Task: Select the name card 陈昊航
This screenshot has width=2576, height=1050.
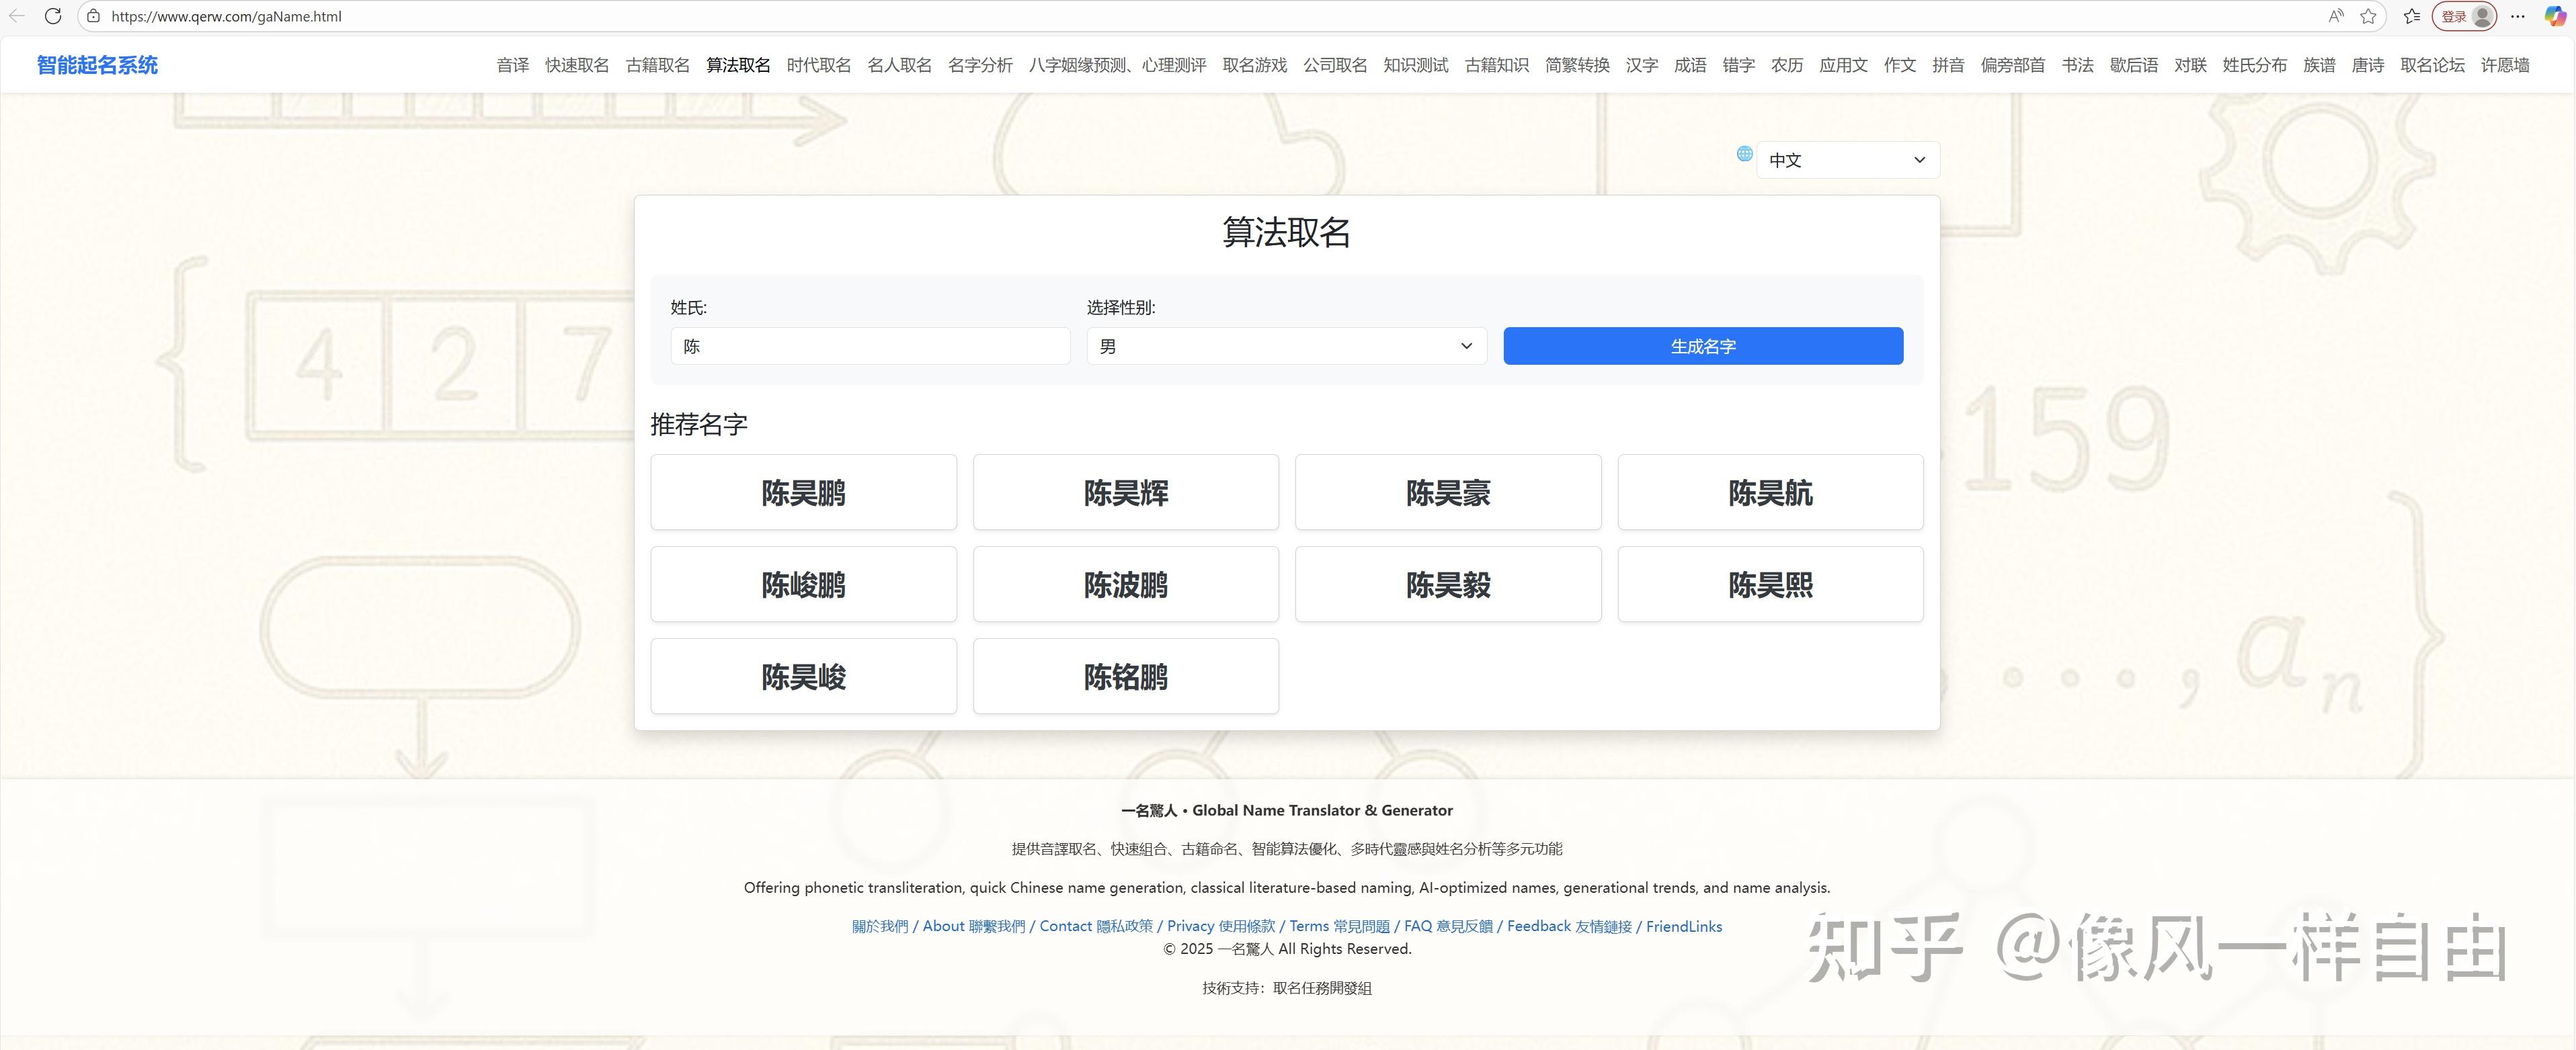Action: click(x=1770, y=492)
